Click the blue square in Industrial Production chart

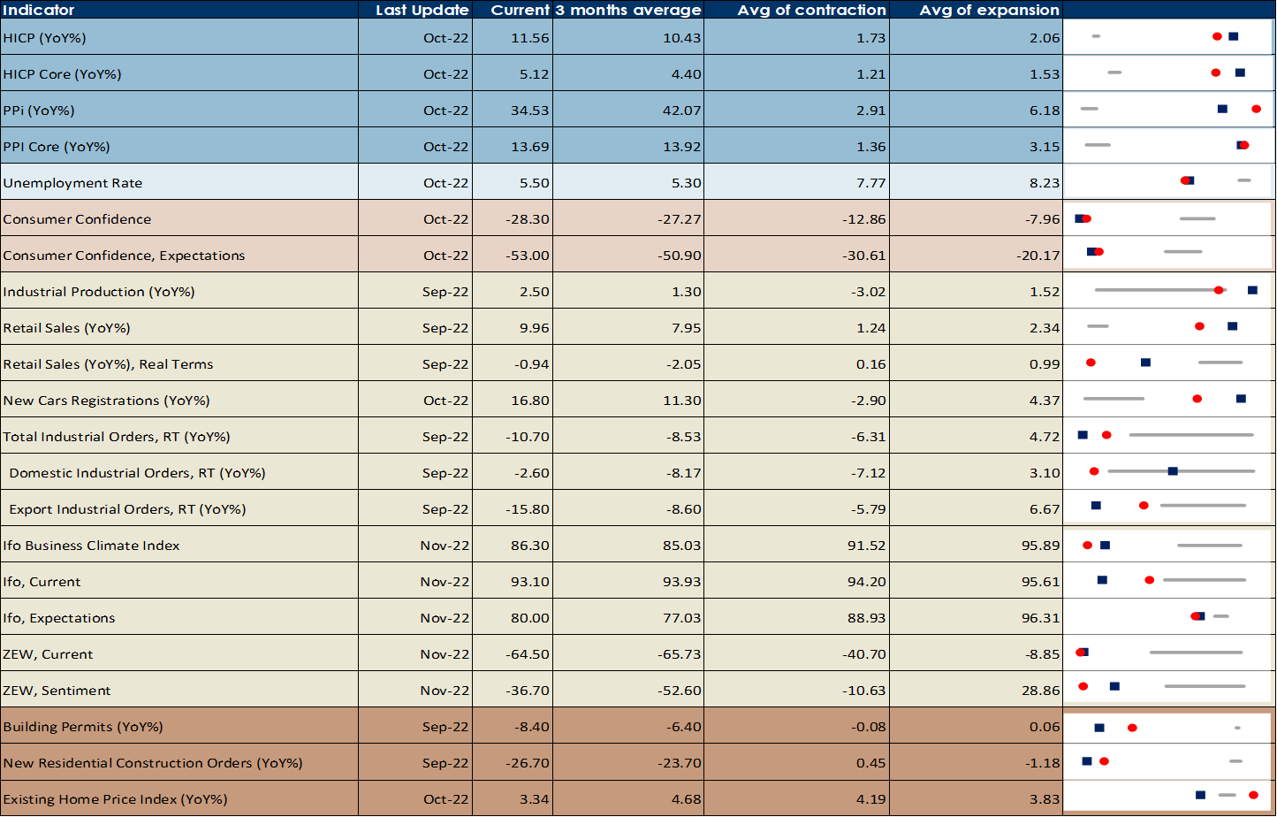tap(1252, 290)
